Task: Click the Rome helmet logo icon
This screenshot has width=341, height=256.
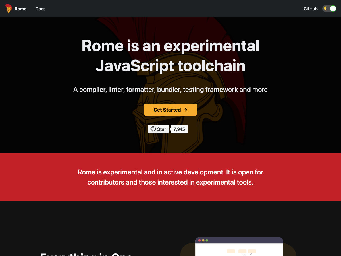Action: point(9,9)
